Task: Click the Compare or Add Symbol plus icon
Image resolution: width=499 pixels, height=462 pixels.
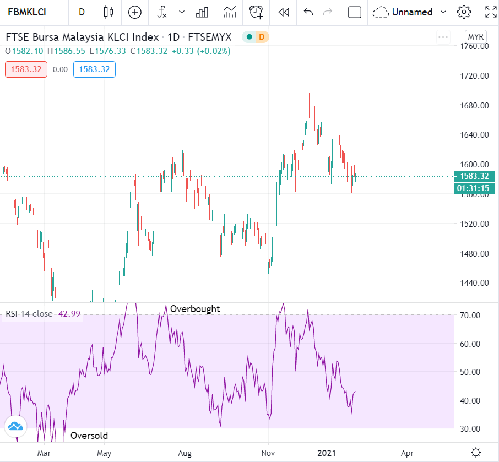Action: coord(134,12)
